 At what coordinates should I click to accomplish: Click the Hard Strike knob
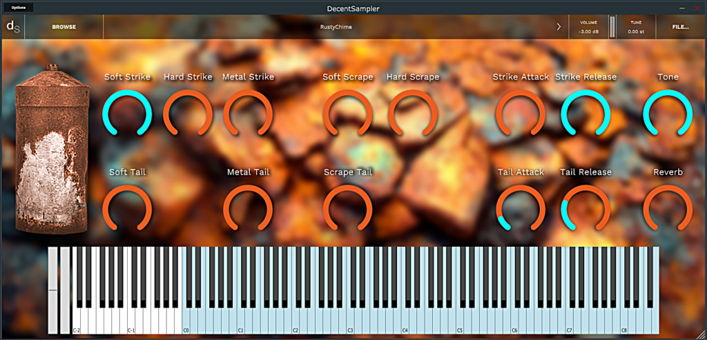point(188,114)
